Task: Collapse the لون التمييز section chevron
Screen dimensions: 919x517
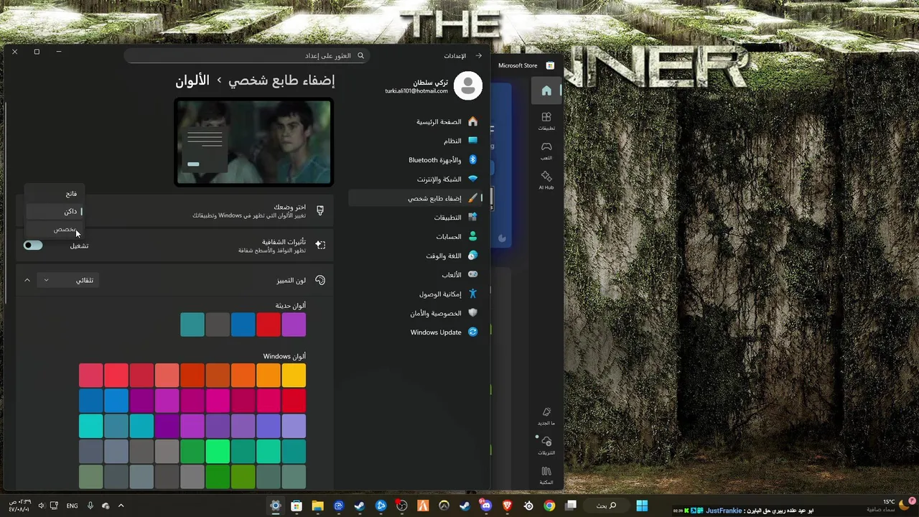Action: (x=27, y=280)
